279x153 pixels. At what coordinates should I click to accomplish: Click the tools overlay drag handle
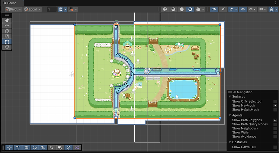(x=7, y=15)
